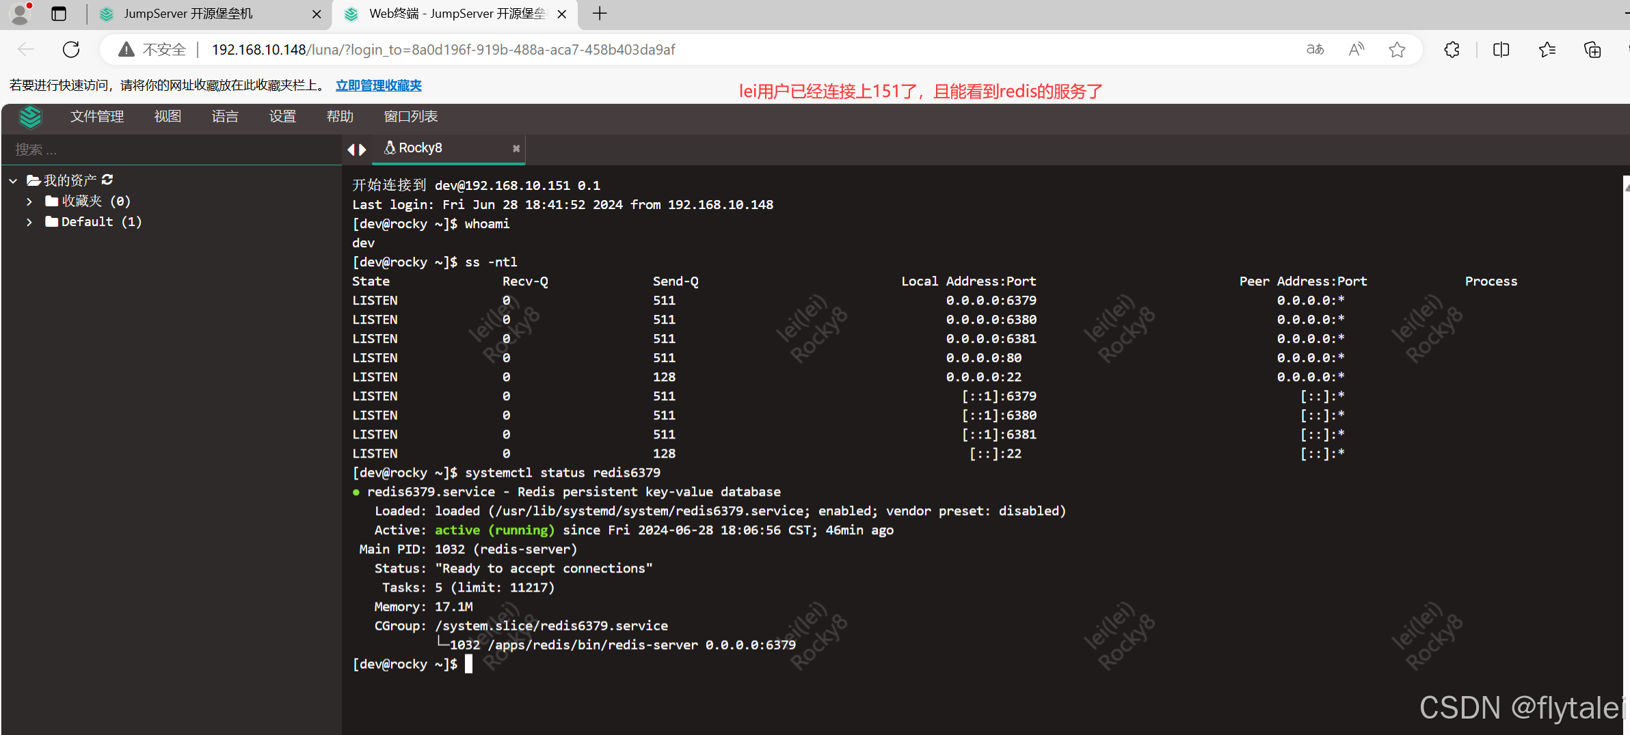
Task: Focus the asset 搜索 input field
Action: pyautogui.click(x=171, y=150)
